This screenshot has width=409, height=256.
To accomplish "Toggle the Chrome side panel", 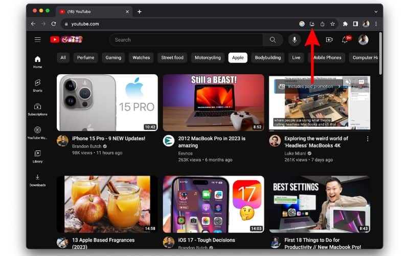I will (x=355, y=24).
